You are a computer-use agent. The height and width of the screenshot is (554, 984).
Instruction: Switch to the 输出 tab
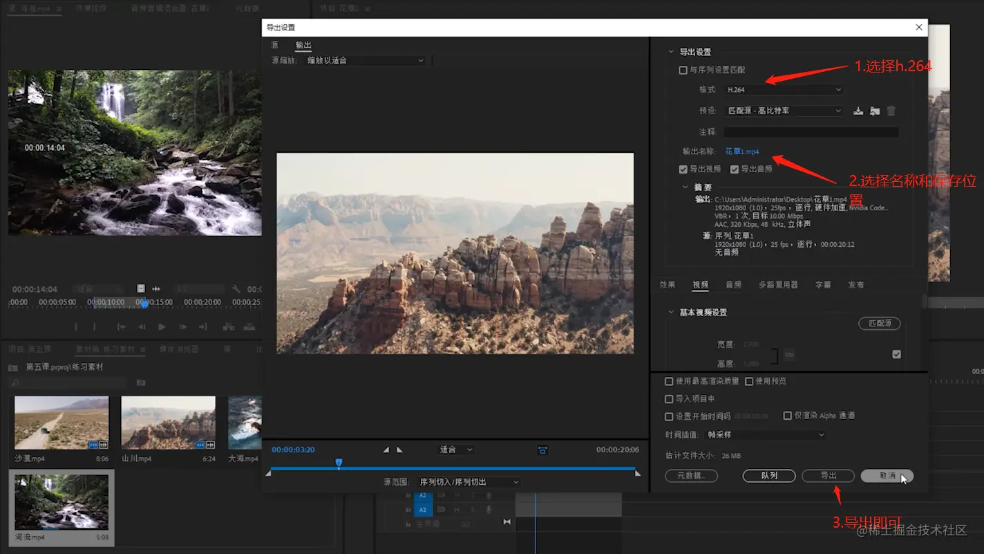coord(303,45)
